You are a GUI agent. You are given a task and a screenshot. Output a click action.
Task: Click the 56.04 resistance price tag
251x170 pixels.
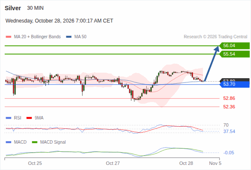(x=234, y=46)
